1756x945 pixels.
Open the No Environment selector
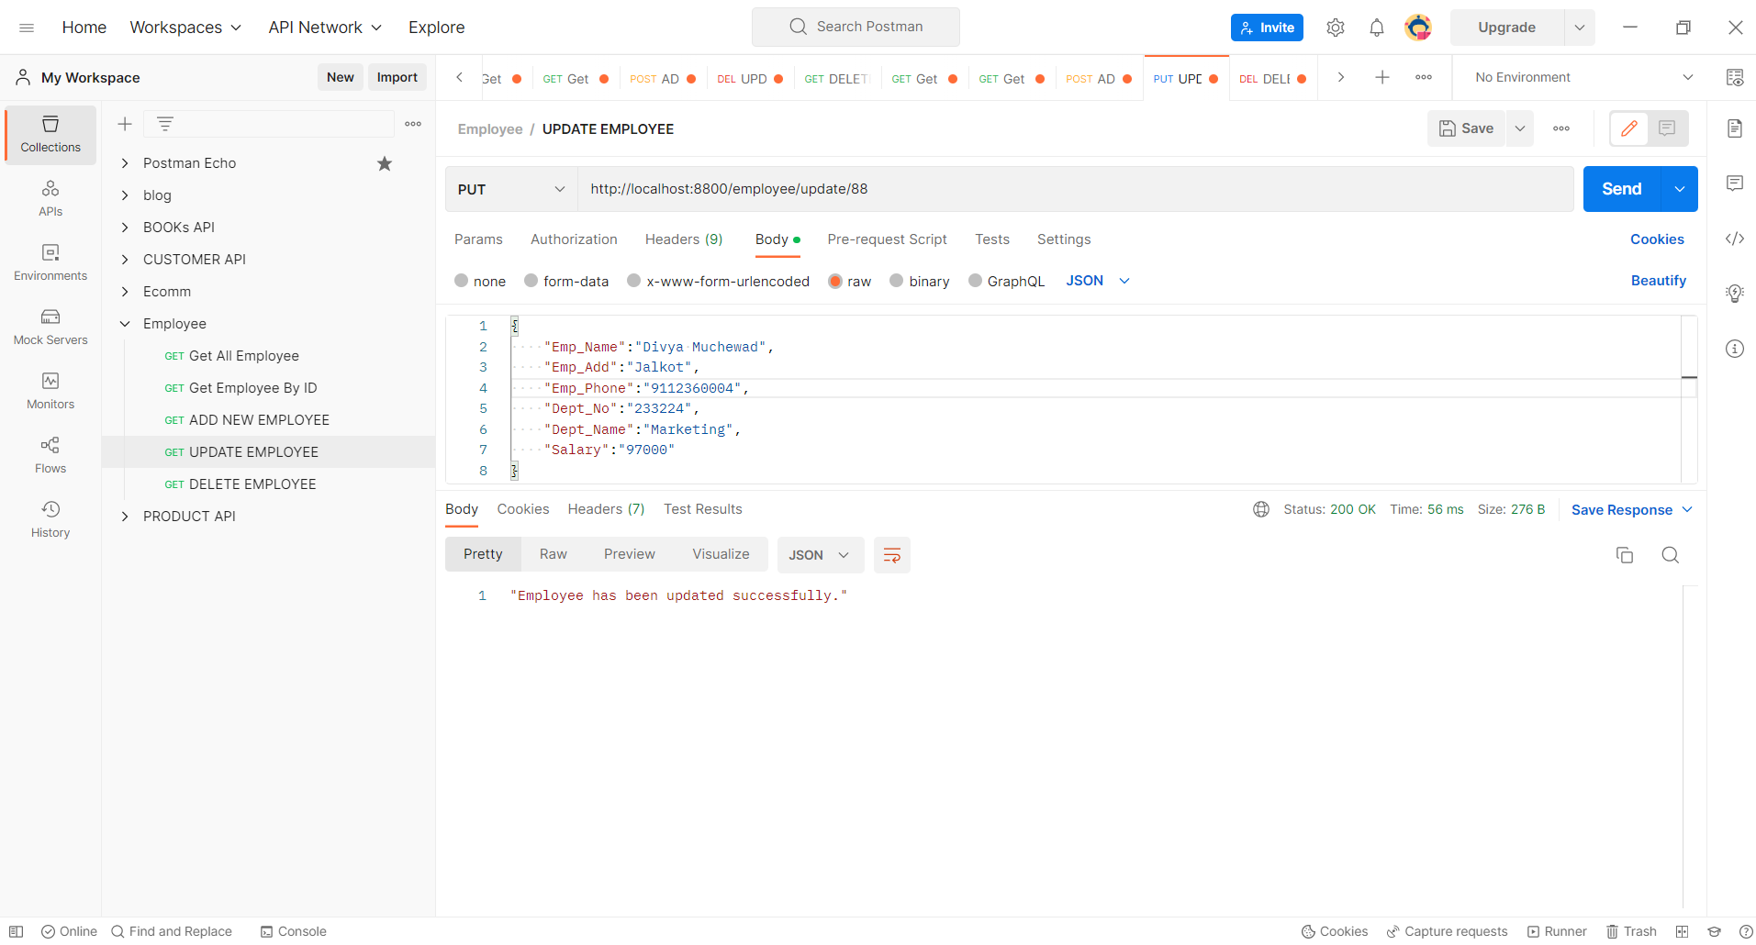pyautogui.click(x=1579, y=77)
